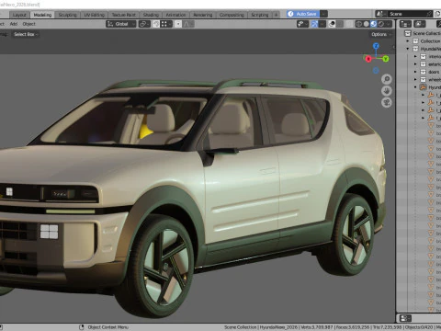Open the outliner display mode icon
Screen dimensions: 441x331
pyautogui.click(x=420, y=24)
